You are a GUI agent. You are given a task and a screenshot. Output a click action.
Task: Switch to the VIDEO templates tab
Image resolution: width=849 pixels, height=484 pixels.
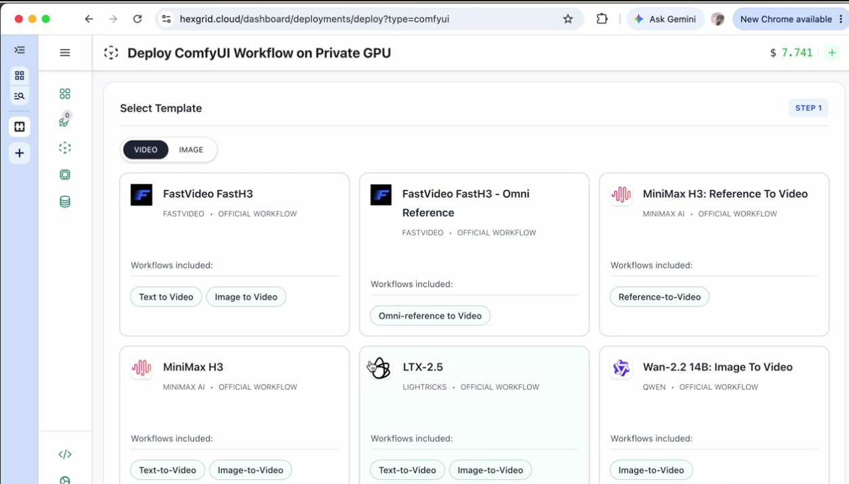click(x=146, y=150)
